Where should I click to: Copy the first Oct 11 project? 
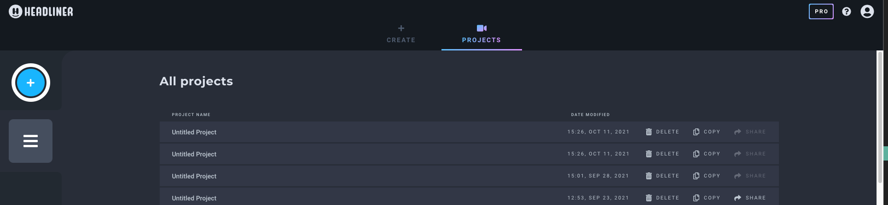pos(707,132)
